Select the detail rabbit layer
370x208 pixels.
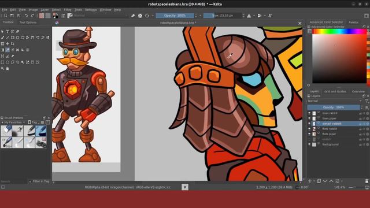point(332,124)
